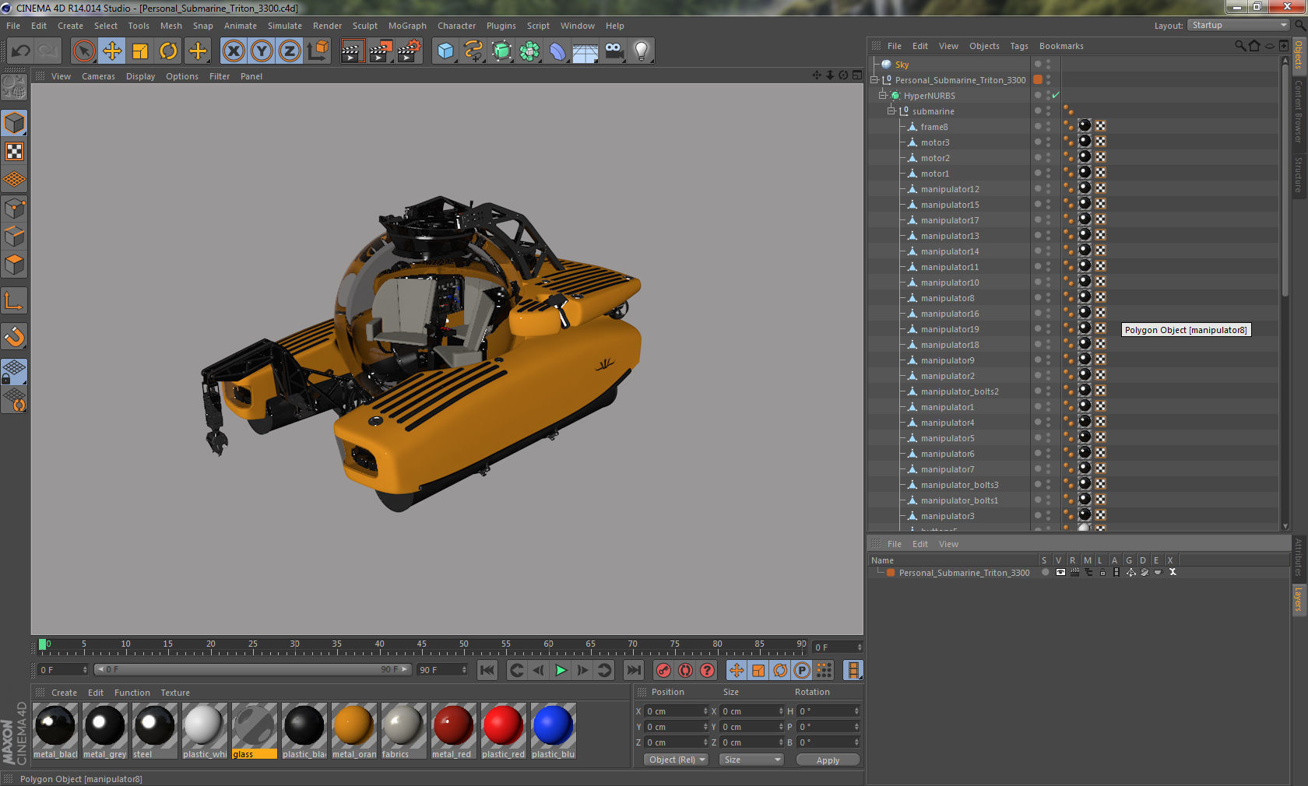The width and height of the screenshot is (1308, 786).
Task: Click the Undo arrow icon
Action: click(21, 51)
